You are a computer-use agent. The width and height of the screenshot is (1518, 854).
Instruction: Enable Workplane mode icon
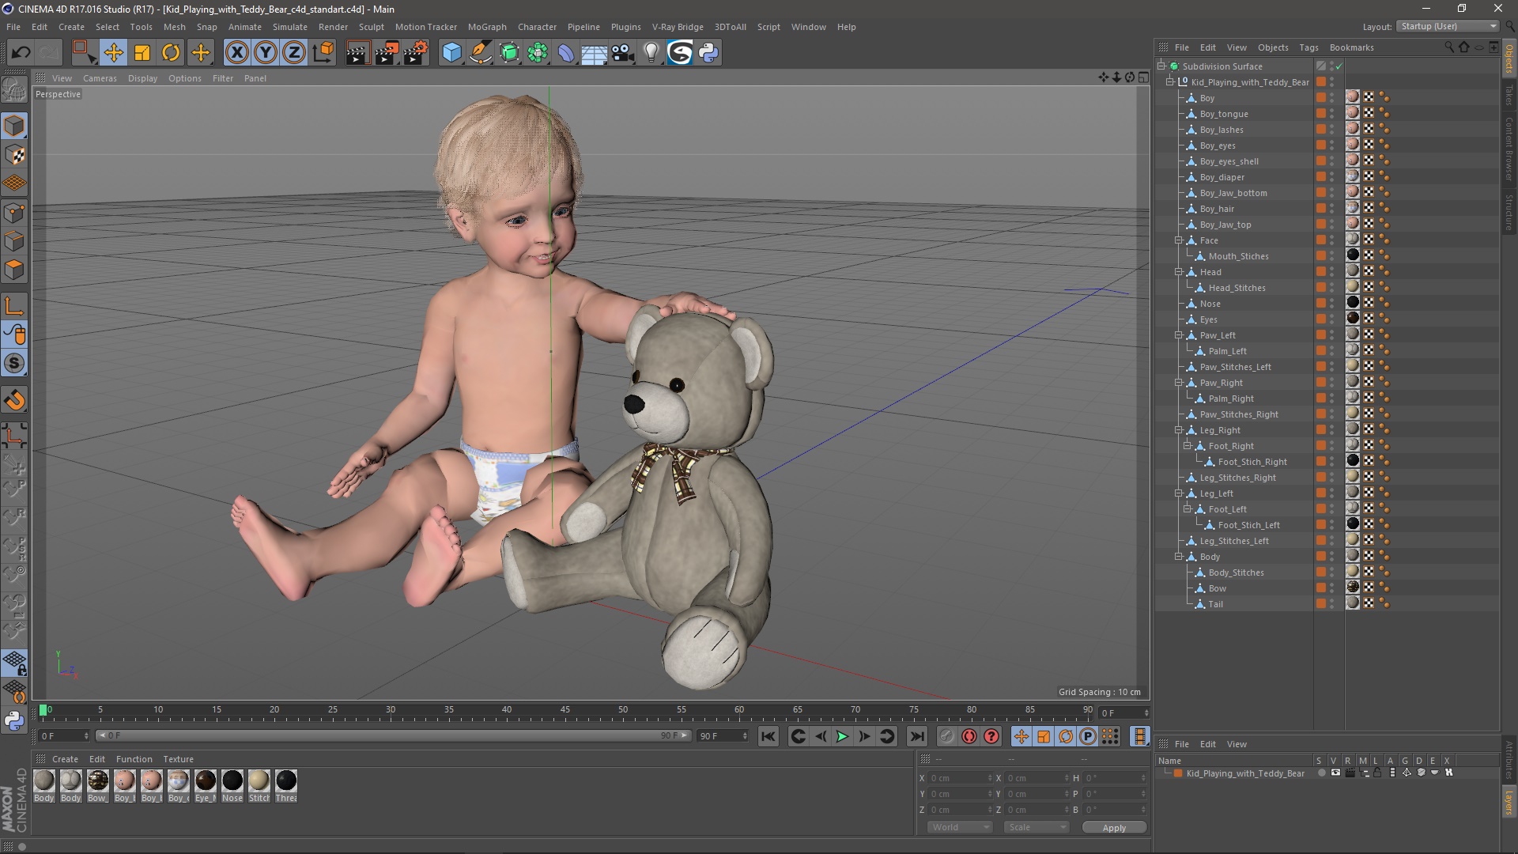[x=14, y=183]
